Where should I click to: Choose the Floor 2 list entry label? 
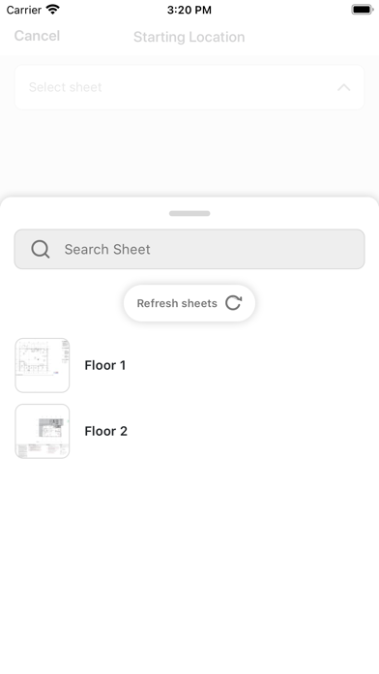pos(106,431)
